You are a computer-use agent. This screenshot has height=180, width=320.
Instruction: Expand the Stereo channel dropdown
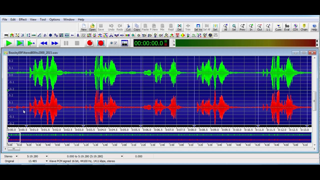click(17, 156)
